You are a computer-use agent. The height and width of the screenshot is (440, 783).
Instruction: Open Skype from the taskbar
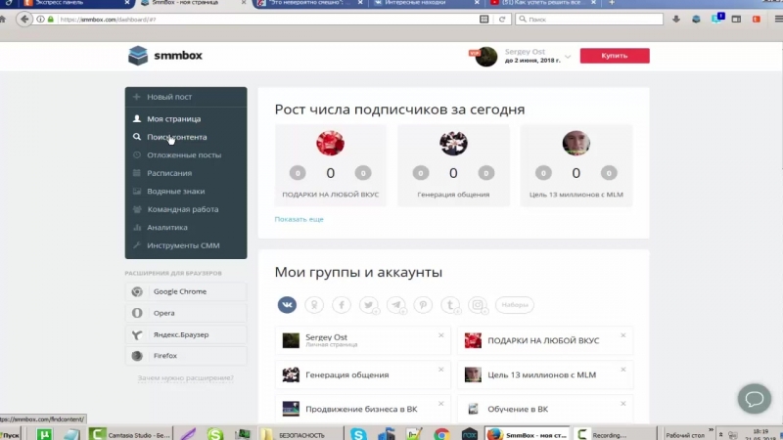pos(358,434)
